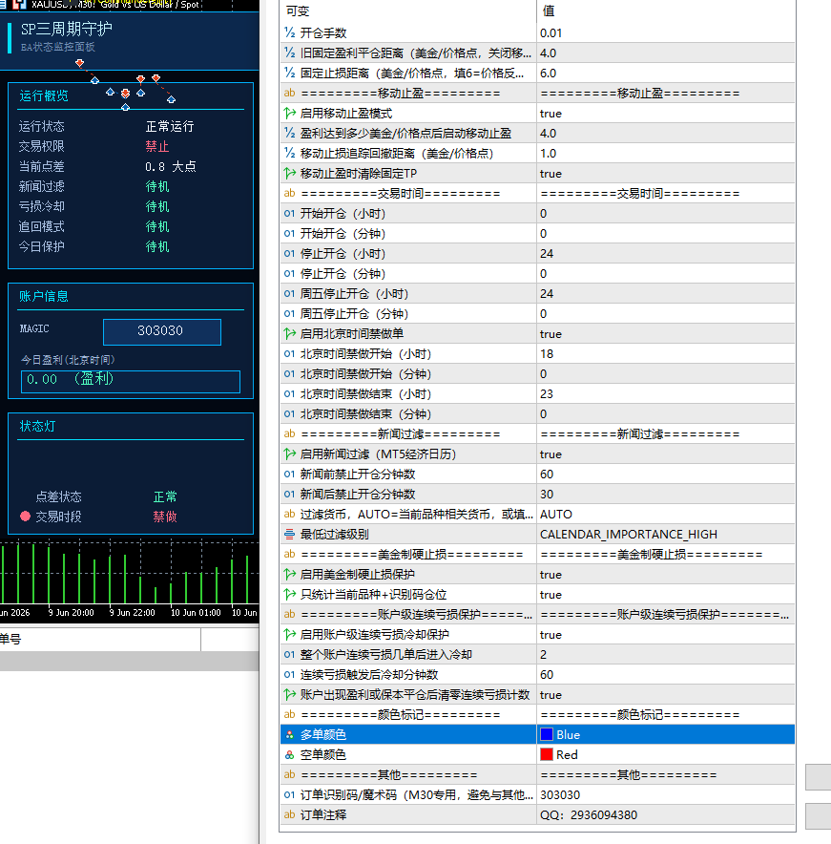The width and height of the screenshot is (831, 844).
Task: Select the 交易时间 separator row
Action: tap(537, 193)
